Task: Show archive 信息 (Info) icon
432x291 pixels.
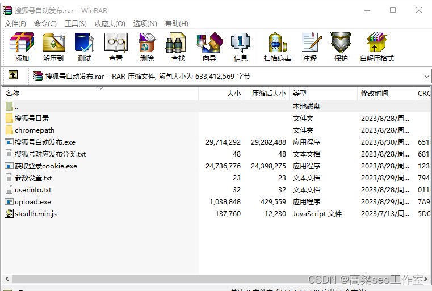Action: click(240, 43)
